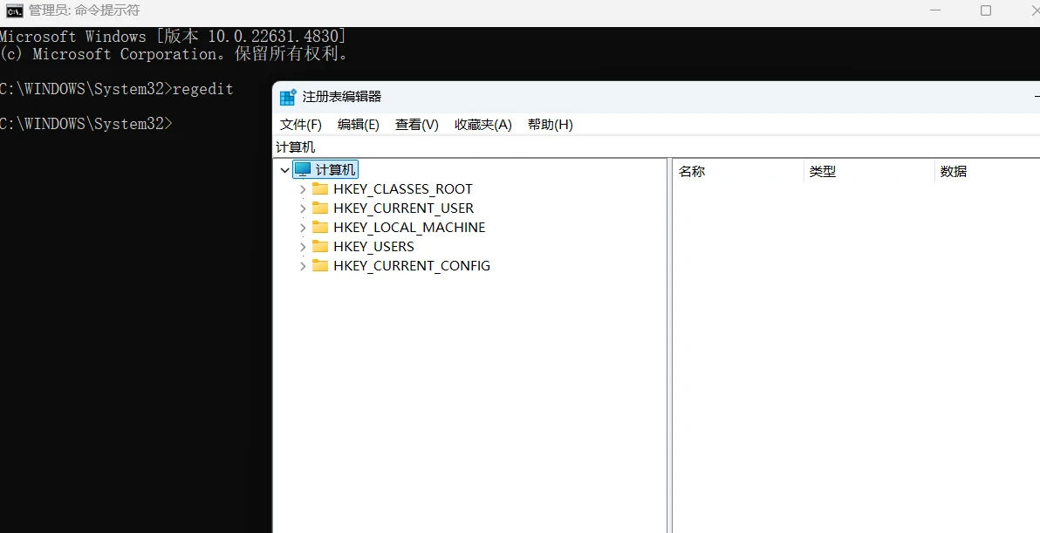
Task: Click the Registry Editor icon in the title bar
Action: point(287,96)
